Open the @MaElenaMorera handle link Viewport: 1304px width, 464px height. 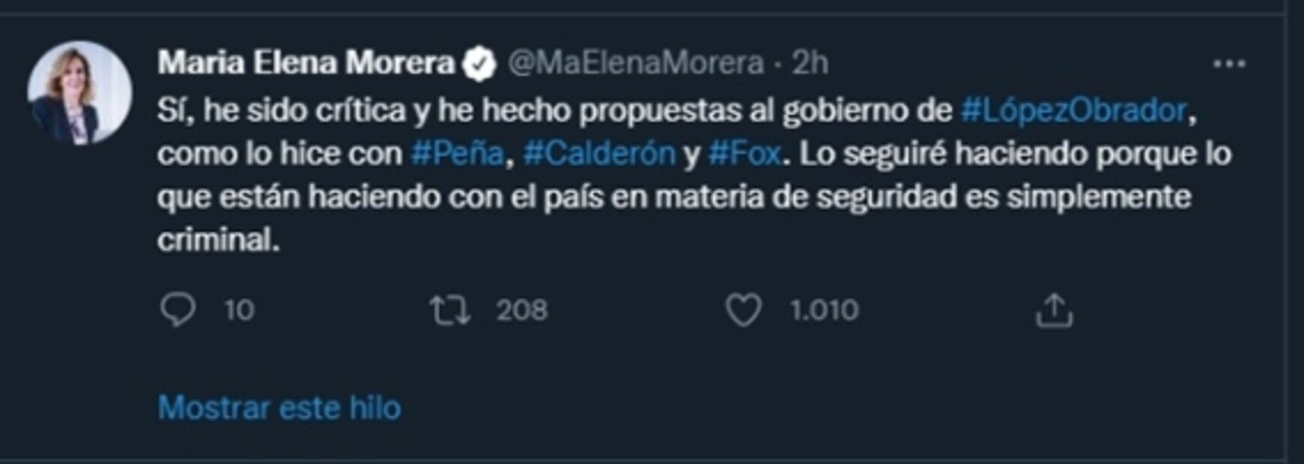tap(636, 63)
